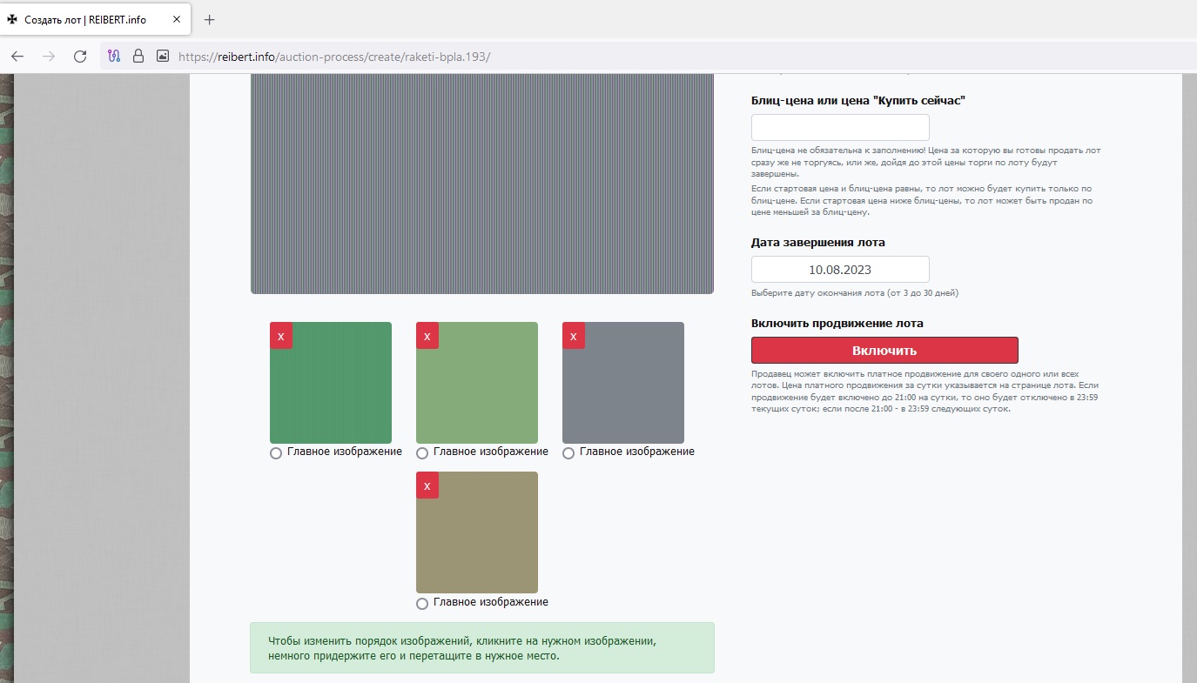This screenshot has height=683, width=1197.
Task: Click the blitz price input field
Action: pyautogui.click(x=840, y=127)
